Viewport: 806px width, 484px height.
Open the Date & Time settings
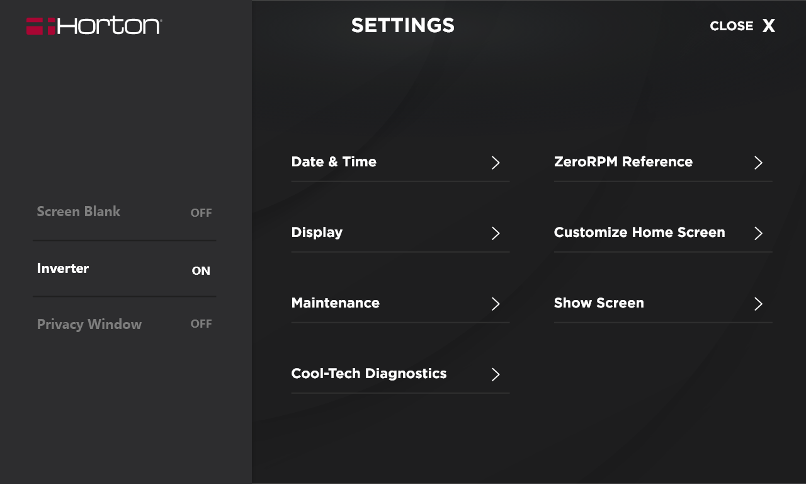tap(334, 162)
